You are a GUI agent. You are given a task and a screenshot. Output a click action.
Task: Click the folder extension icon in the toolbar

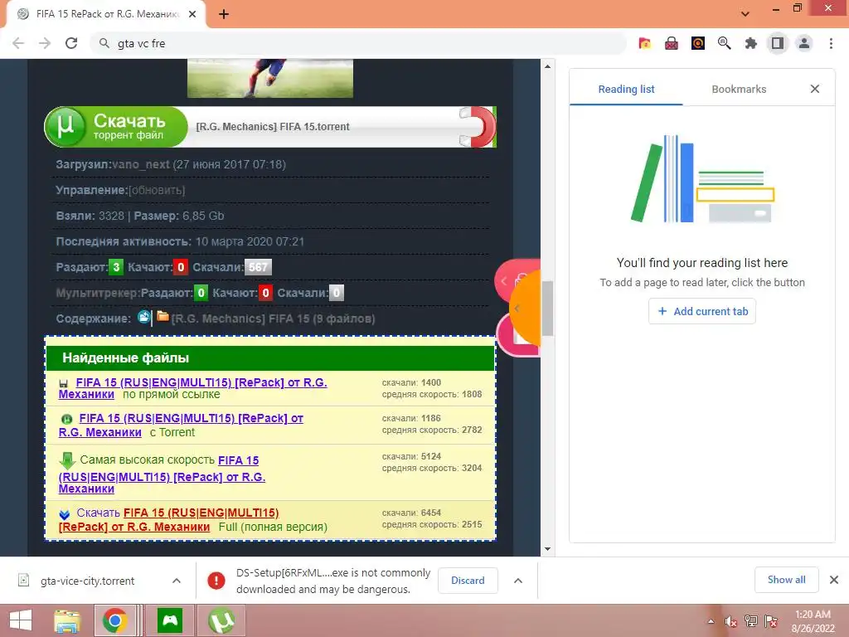tap(644, 43)
